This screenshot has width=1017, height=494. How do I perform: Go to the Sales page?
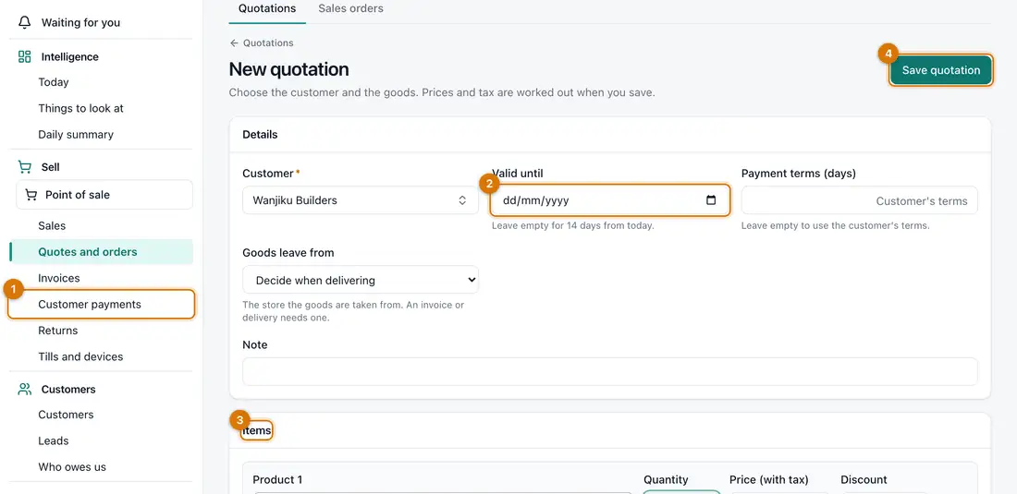52,226
